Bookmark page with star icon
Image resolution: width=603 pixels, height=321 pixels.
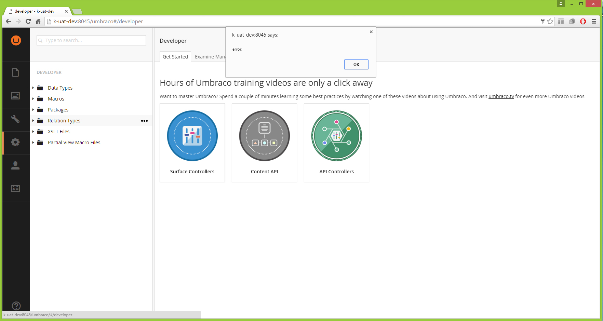click(550, 21)
